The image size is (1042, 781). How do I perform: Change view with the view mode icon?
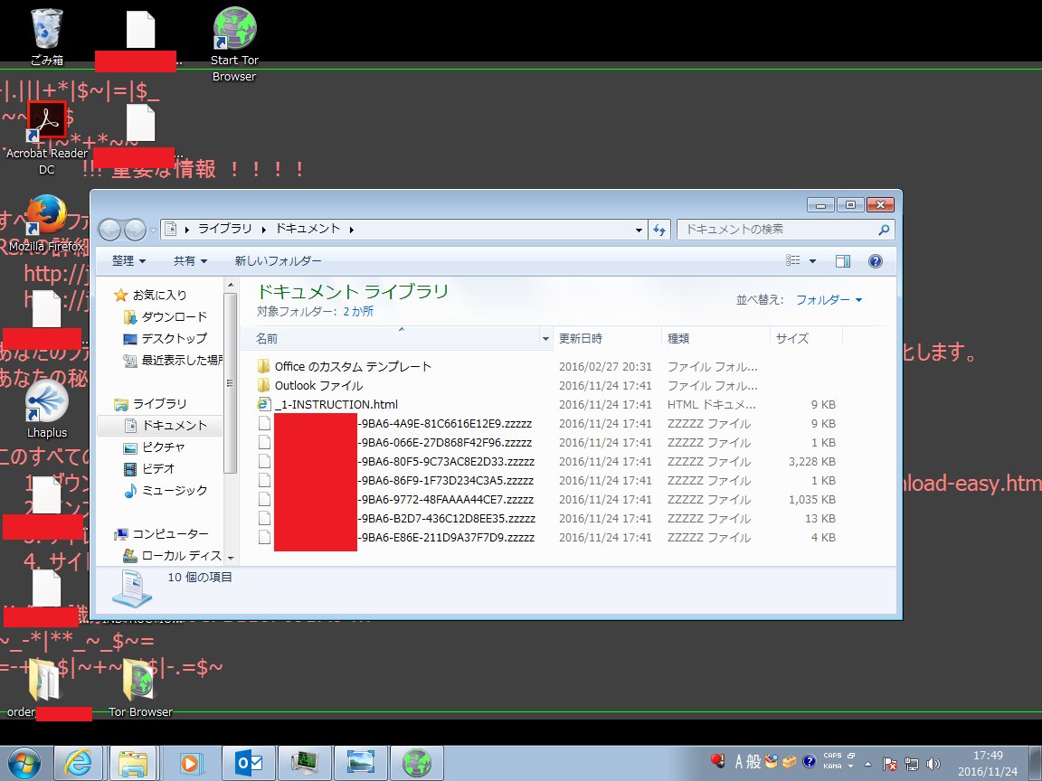pos(792,261)
